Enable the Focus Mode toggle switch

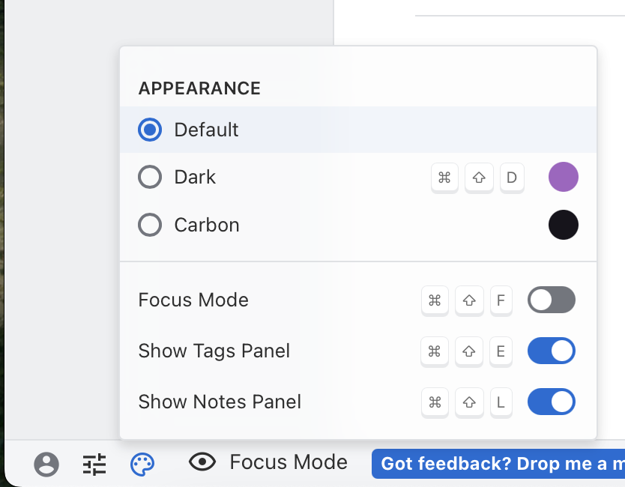coord(552,300)
